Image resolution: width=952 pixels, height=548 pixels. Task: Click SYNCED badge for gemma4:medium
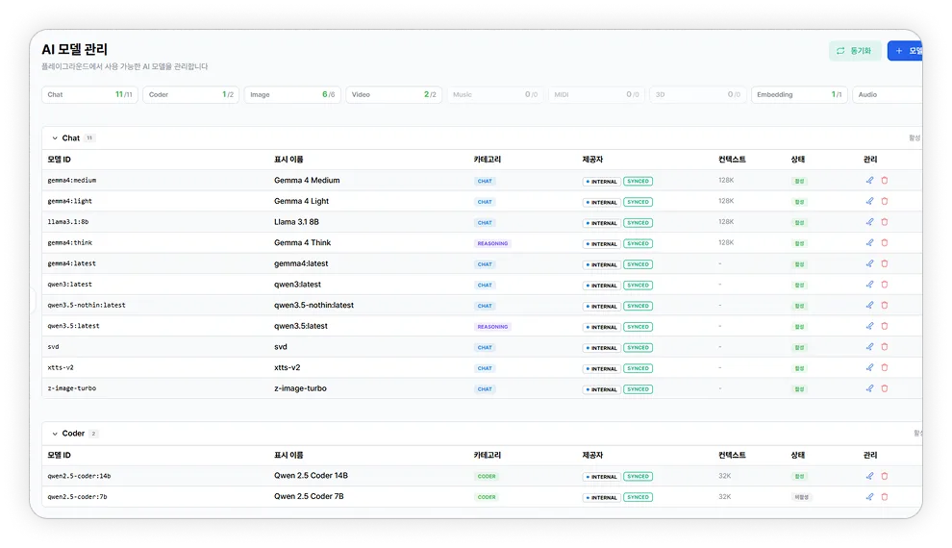click(638, 181)
